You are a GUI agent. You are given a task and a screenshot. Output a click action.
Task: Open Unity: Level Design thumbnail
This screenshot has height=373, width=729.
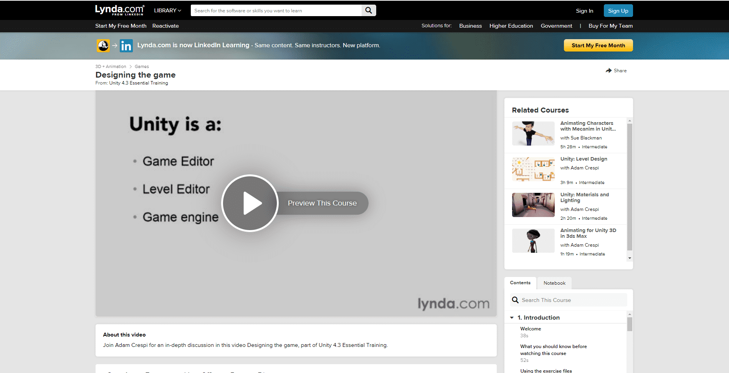point(533,169)
